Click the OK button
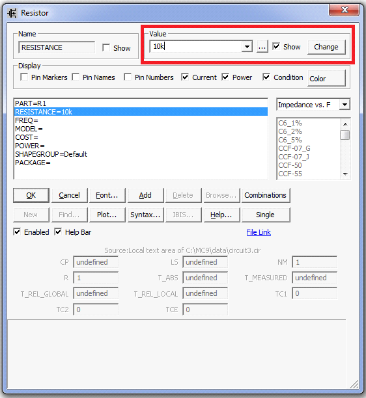Image resolution: width=366 pixels, height=398 pixels. tap(31, 195)
